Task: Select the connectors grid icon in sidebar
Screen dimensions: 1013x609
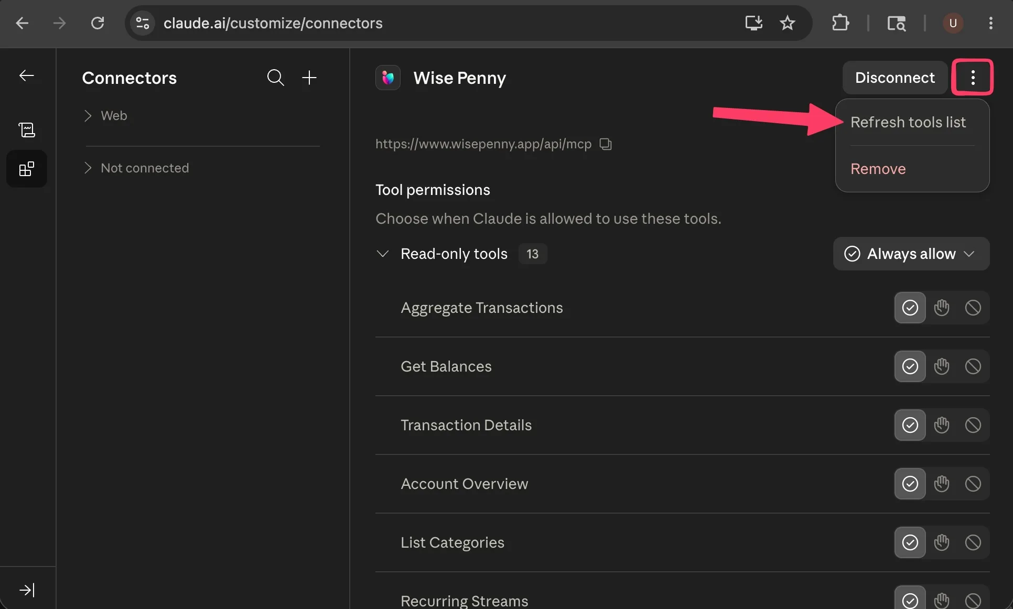Action: pyautogui.click(x=27, y=169)
